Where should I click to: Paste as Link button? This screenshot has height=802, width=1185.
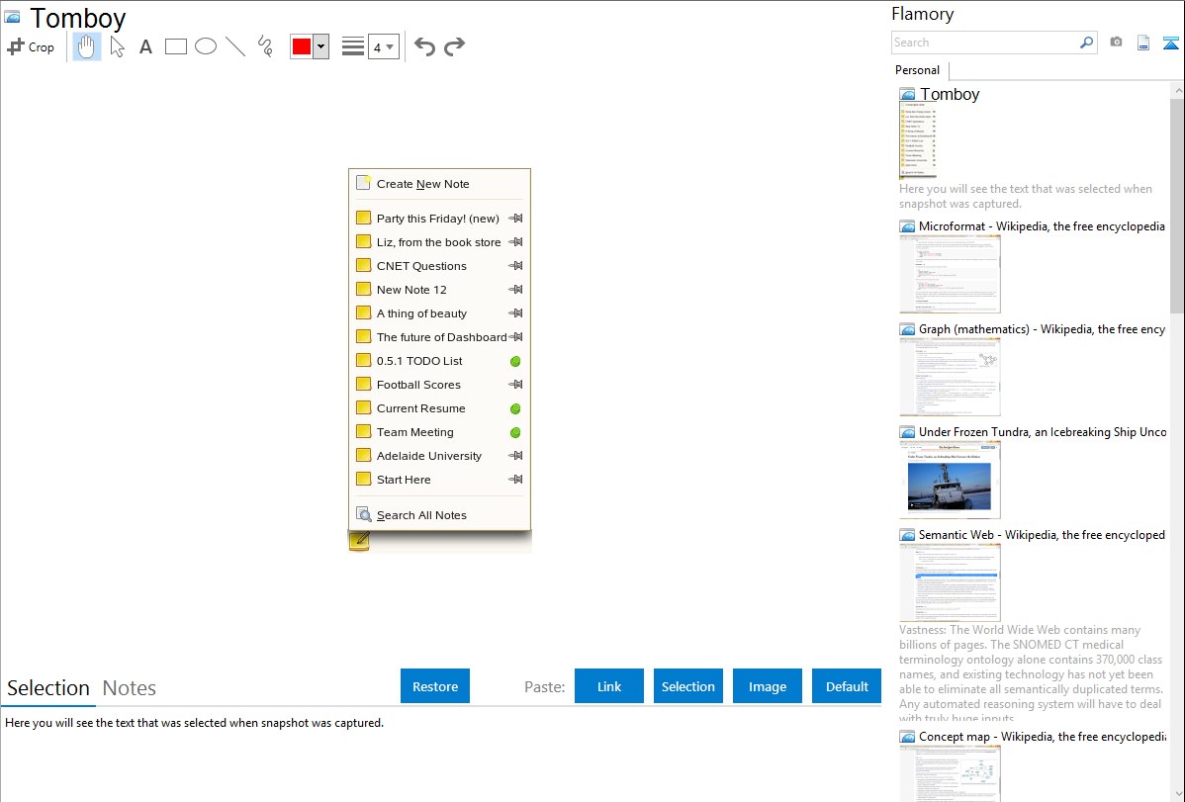click(609, 686)
